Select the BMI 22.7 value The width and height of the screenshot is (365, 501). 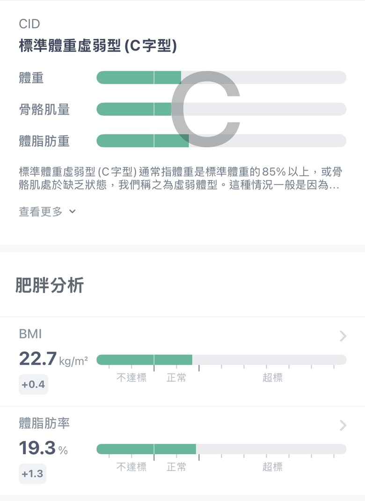tap(37, 358)
